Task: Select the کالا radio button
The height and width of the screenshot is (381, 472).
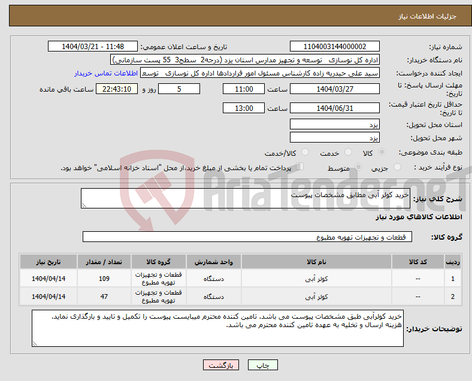Action: click(382, 152)
